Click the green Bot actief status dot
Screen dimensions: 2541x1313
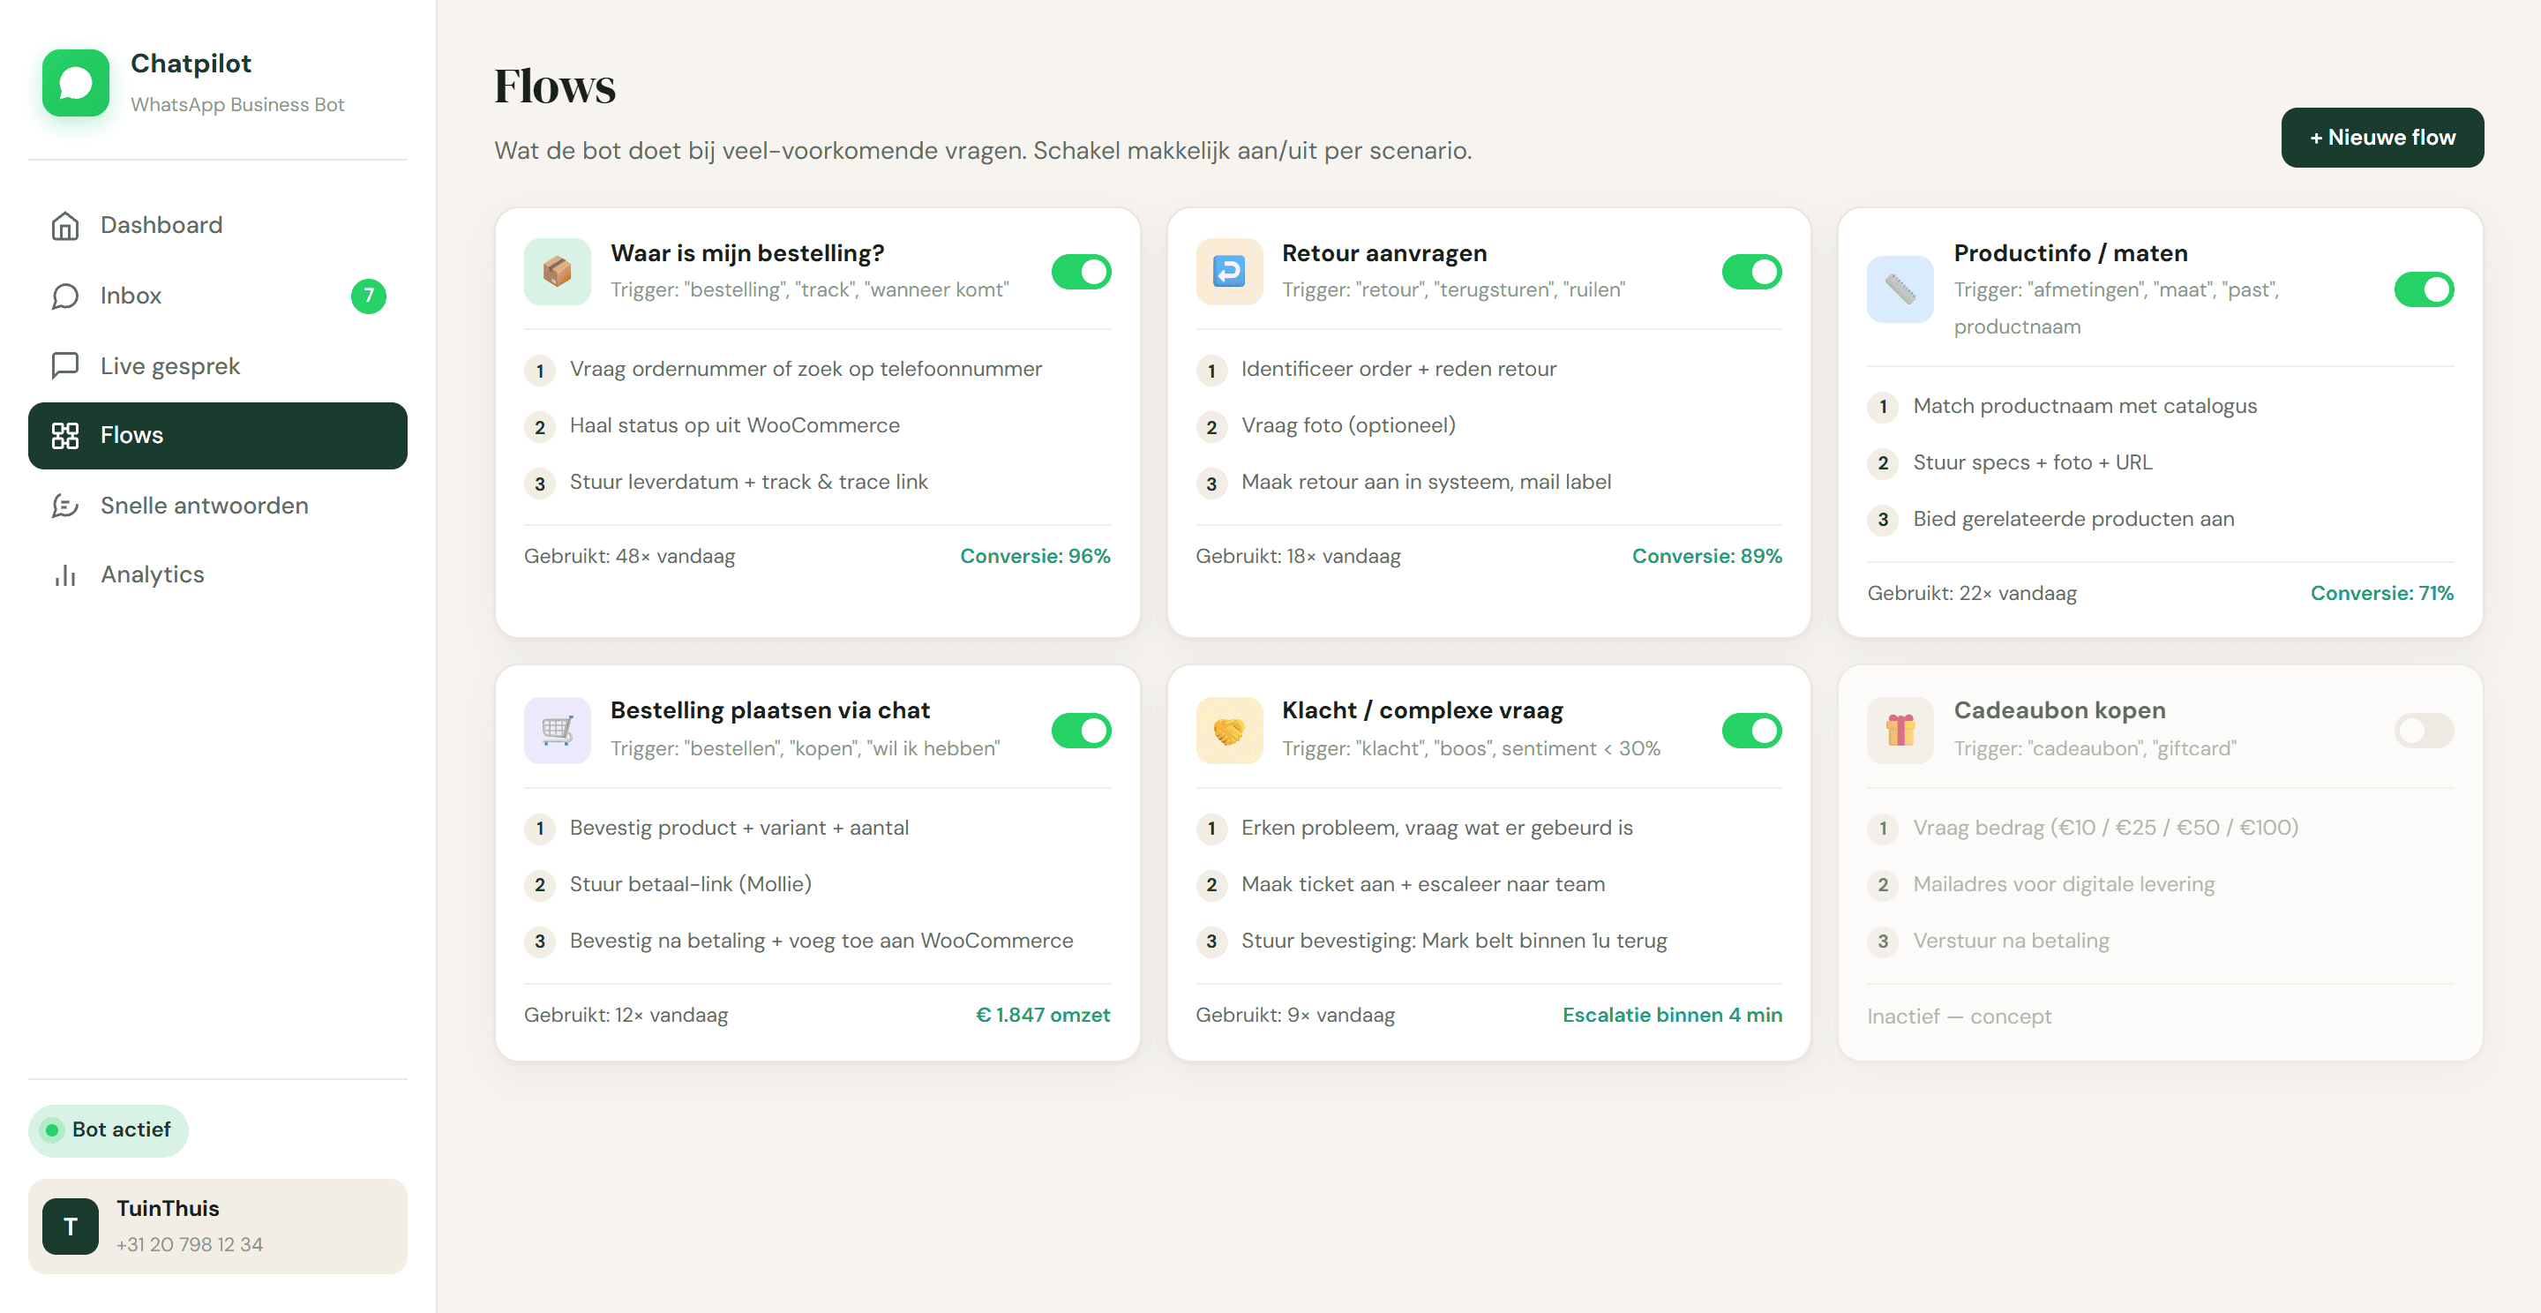click(x=52, y=1129)
